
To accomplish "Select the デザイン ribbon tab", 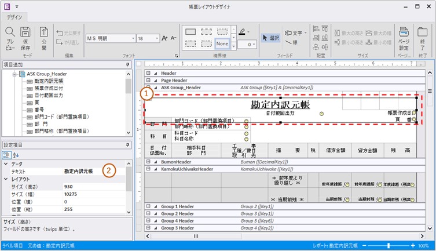I will (14, 17).
